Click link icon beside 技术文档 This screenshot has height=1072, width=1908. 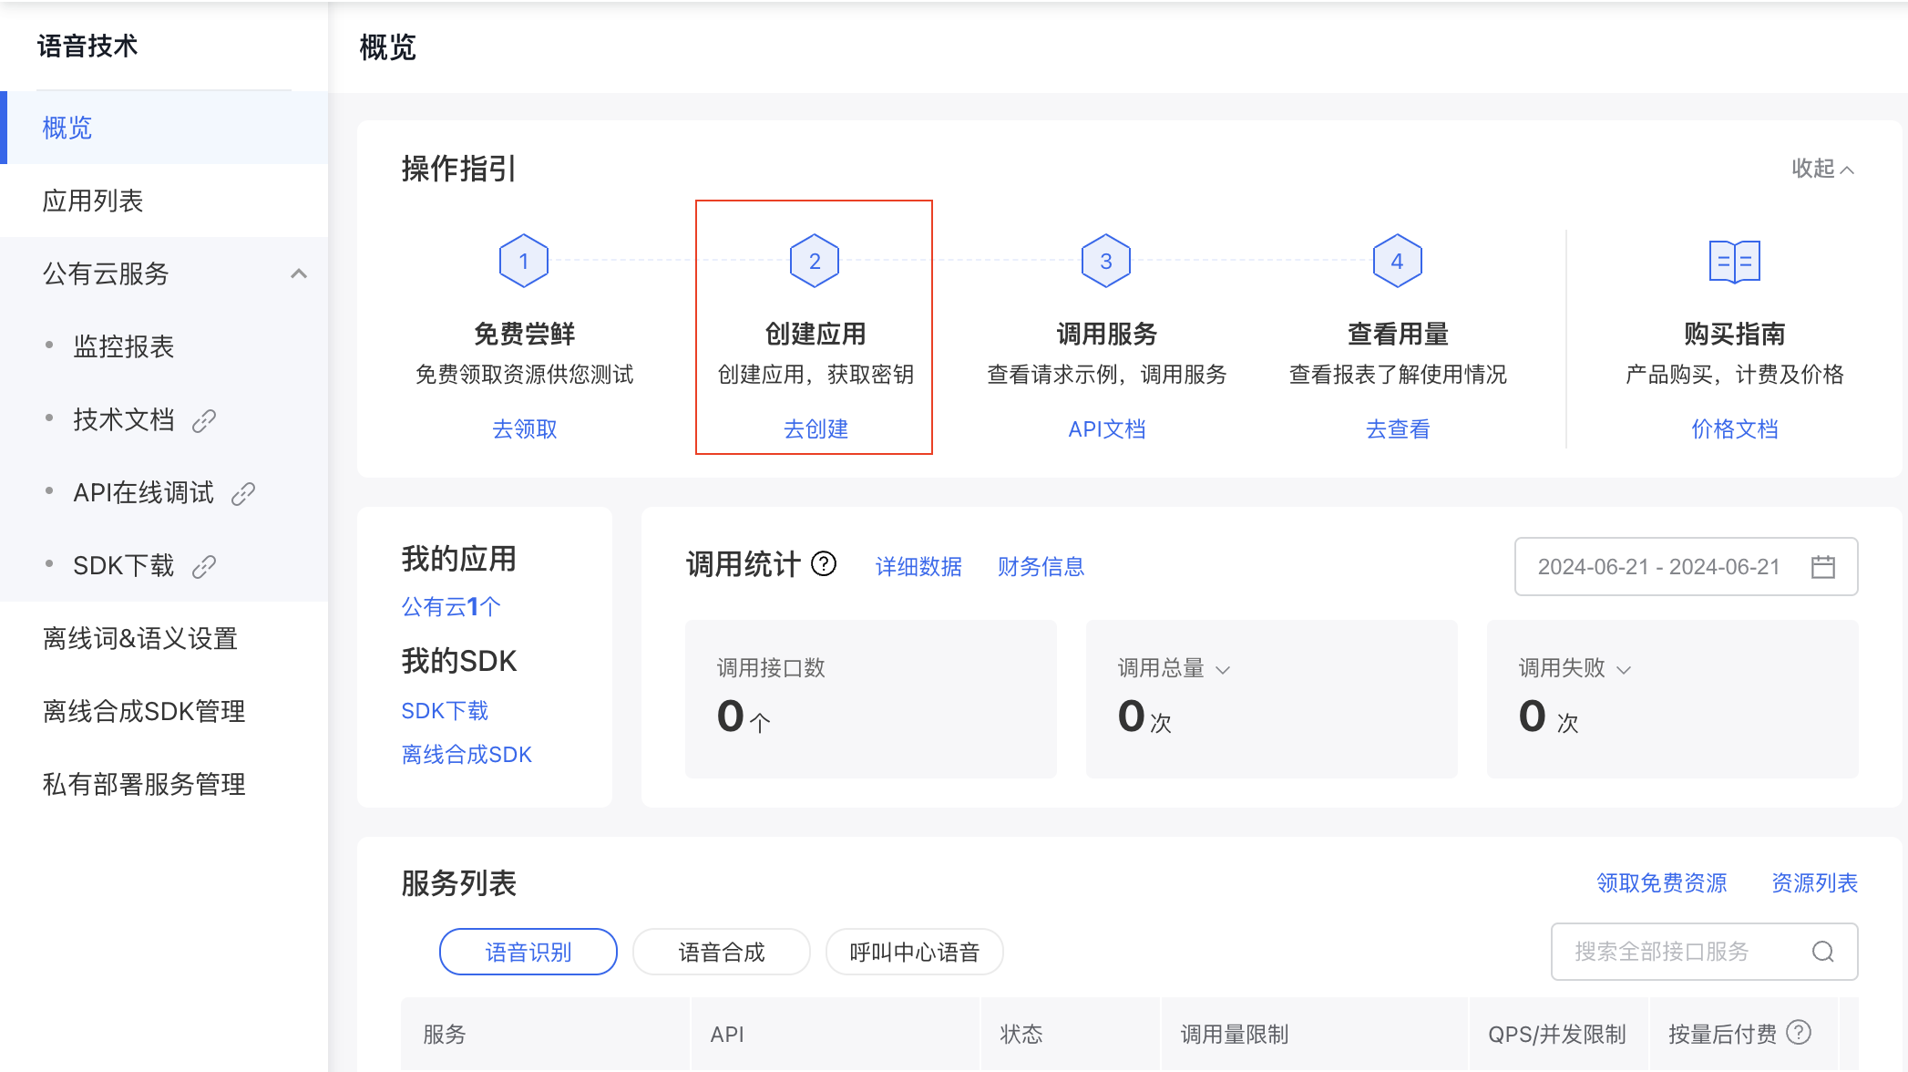point(204,420)
